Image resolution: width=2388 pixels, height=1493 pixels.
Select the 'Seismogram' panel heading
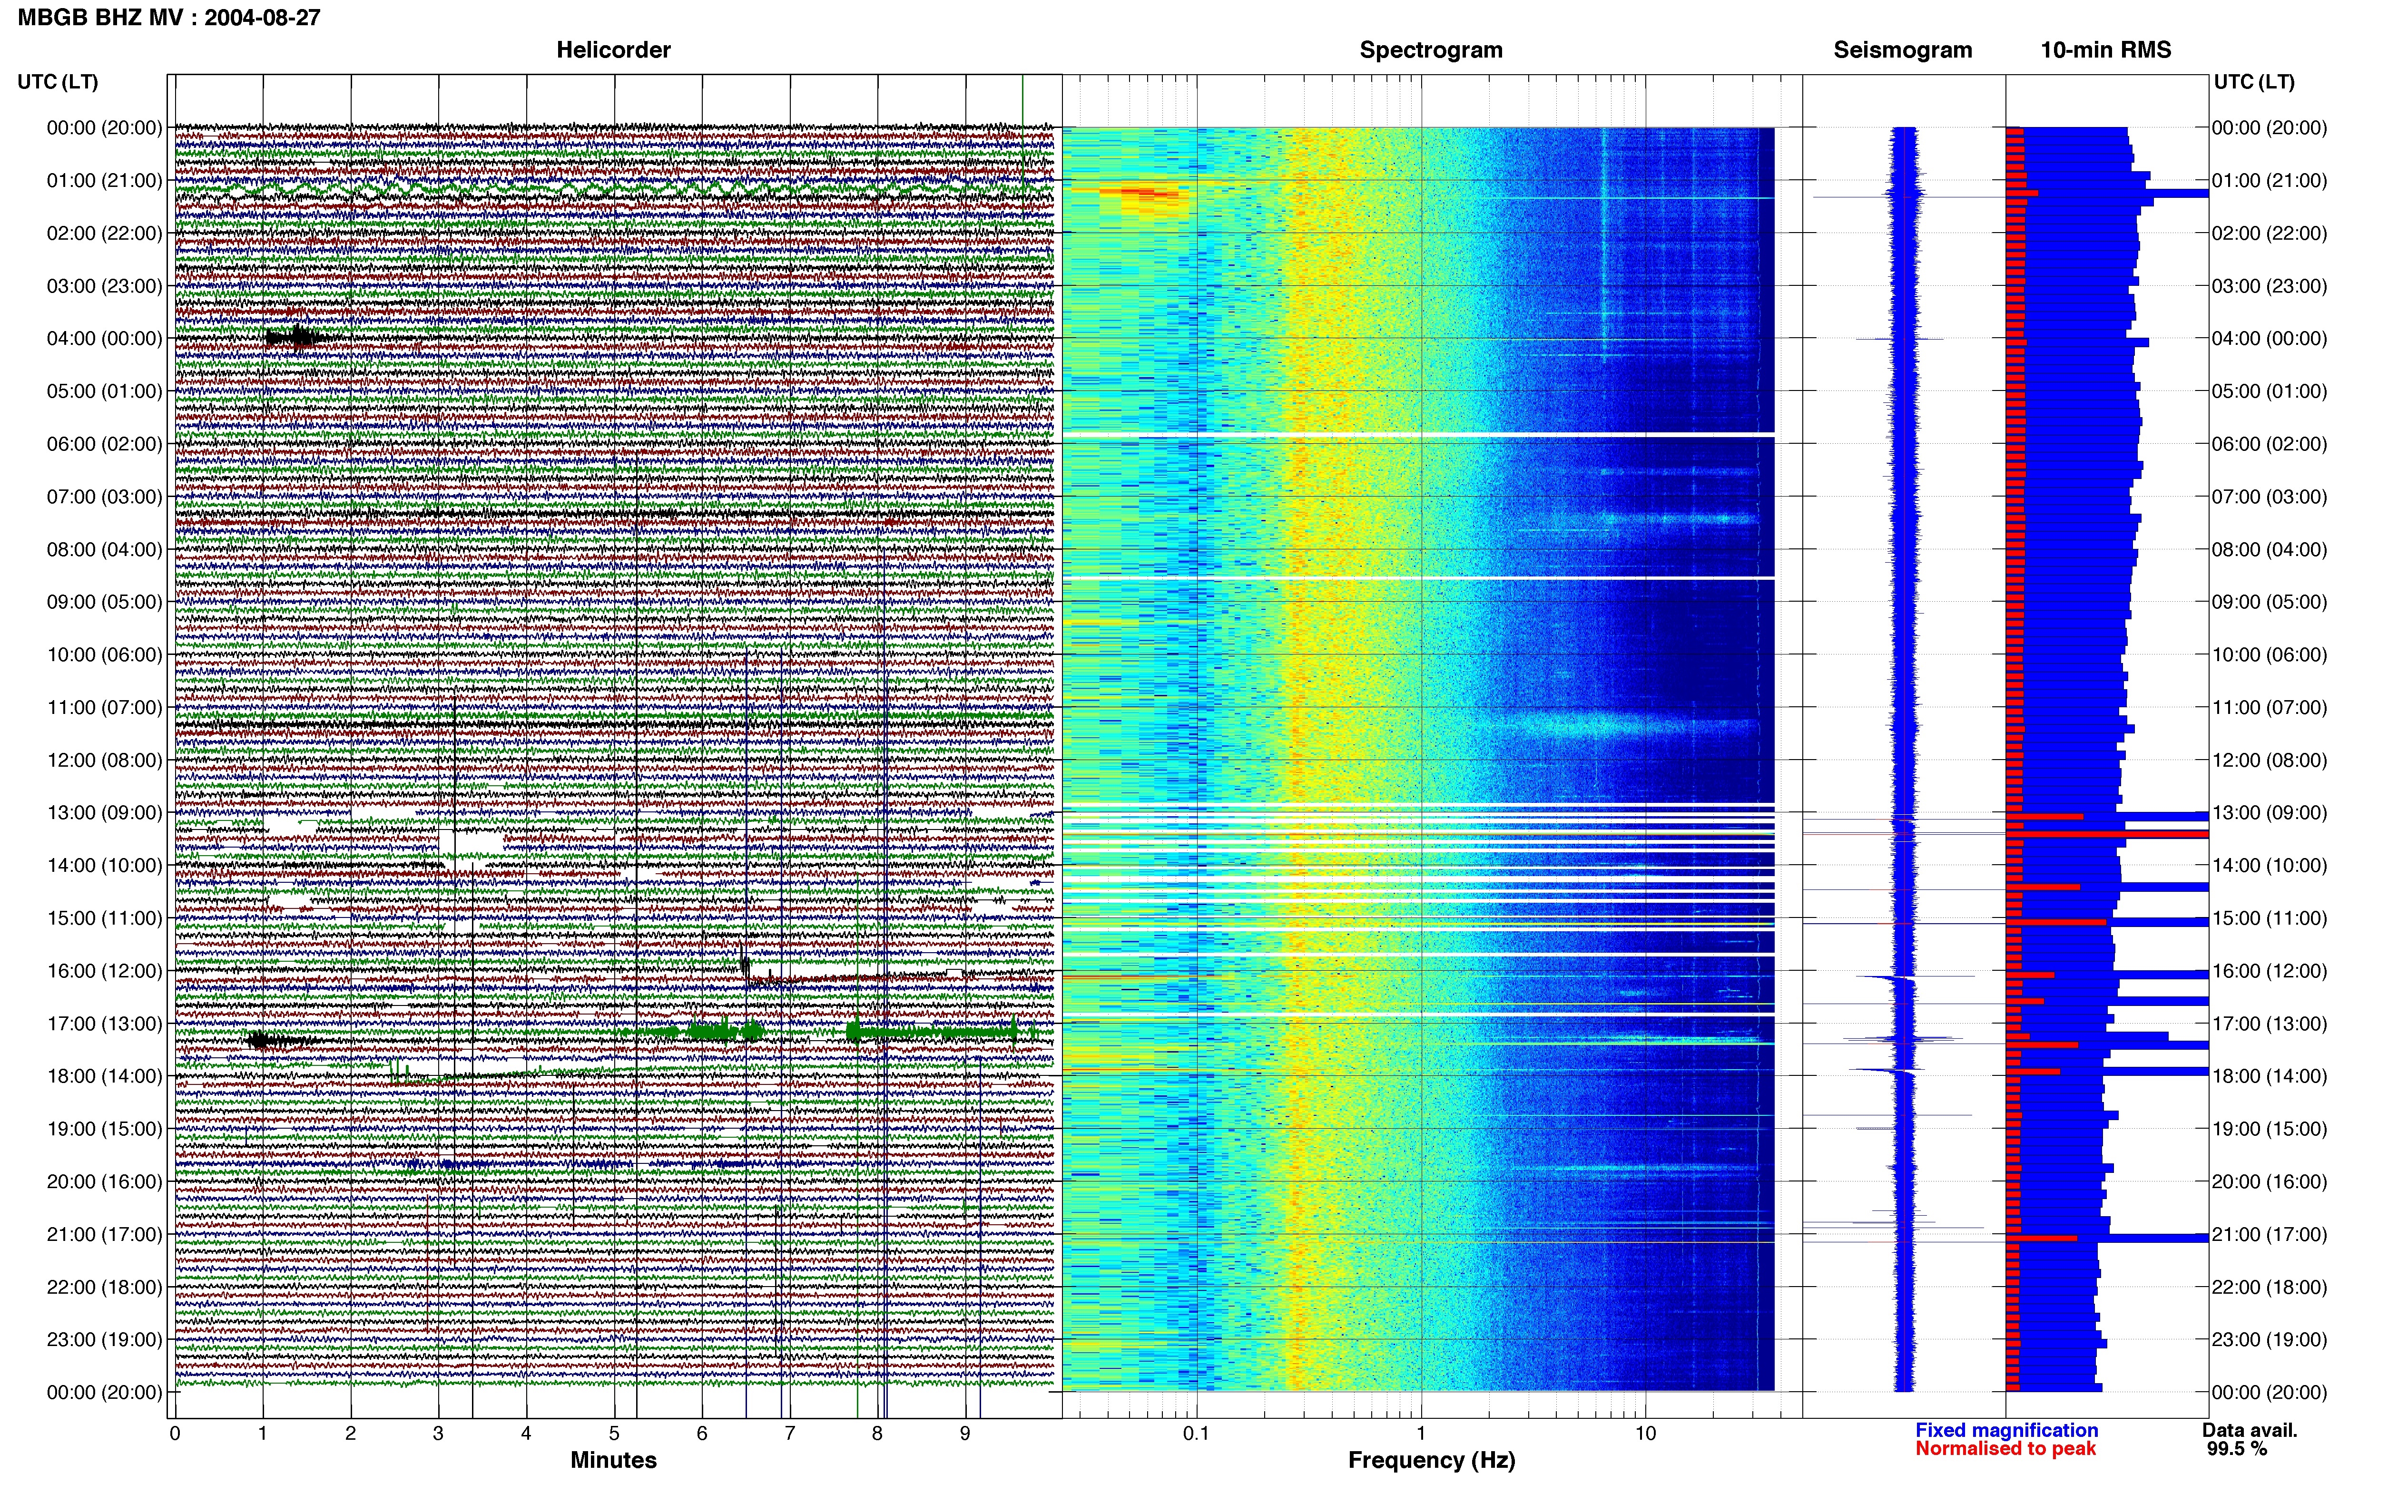(x=1902, y=49)
